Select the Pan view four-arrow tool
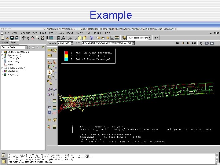This screenshot has height=165, width=220. [x=24, y=38]
